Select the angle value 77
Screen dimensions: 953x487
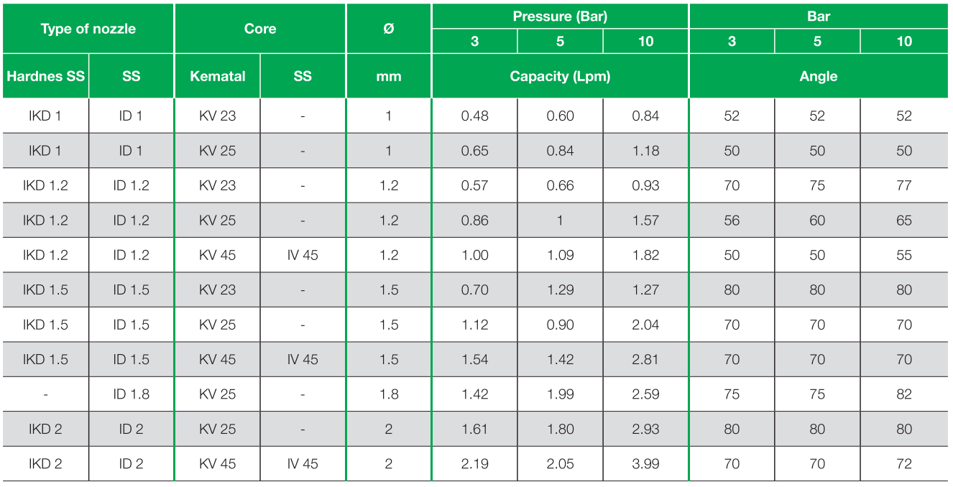(x=903, y=185)
